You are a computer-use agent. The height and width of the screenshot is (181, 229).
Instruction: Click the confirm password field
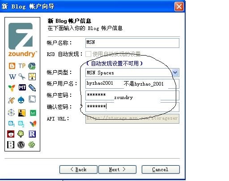(132, 107)
